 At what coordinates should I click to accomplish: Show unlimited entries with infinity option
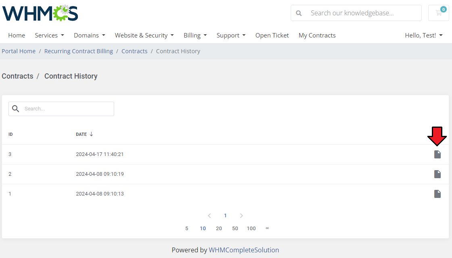pyautogui.click(x=267, y=228)
